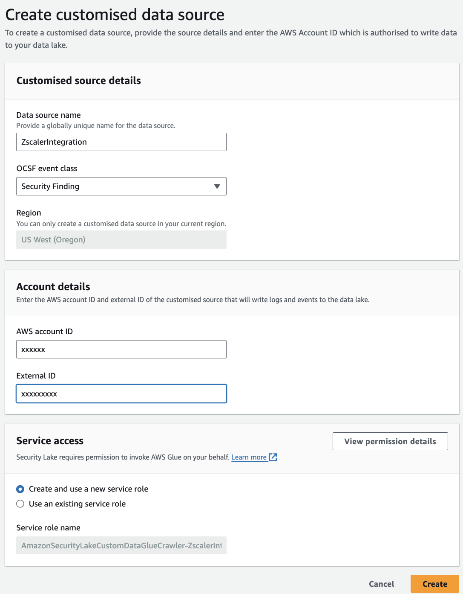The width and height of the screenshot is (463, 594).
Task: Click into the ZscalerIntegration data source name field
Action: point(121,142)
